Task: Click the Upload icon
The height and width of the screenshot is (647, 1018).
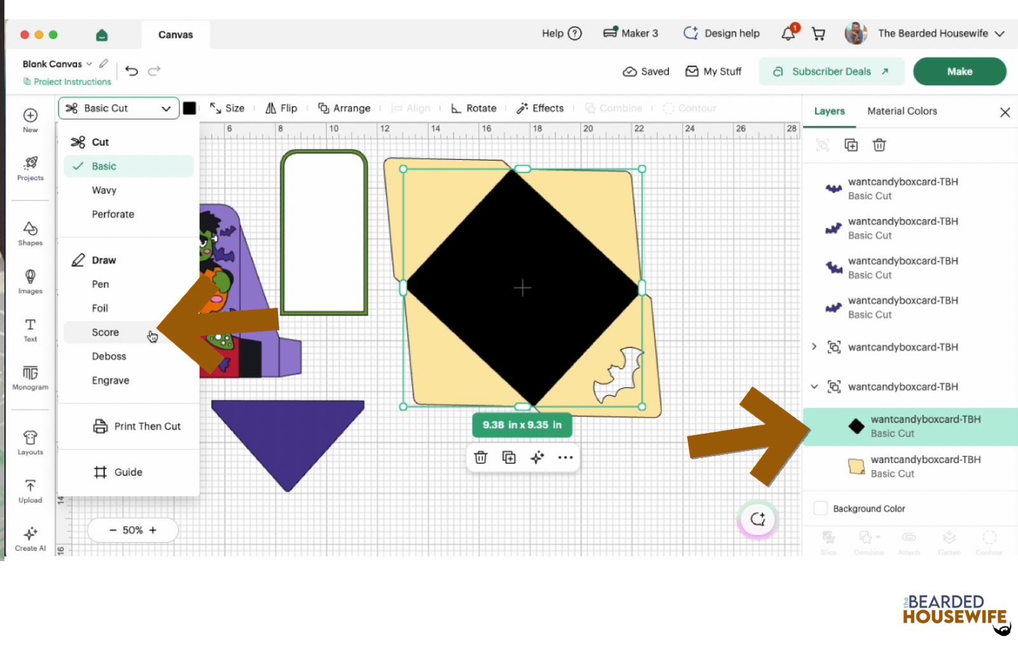Action: coord(30,490)
